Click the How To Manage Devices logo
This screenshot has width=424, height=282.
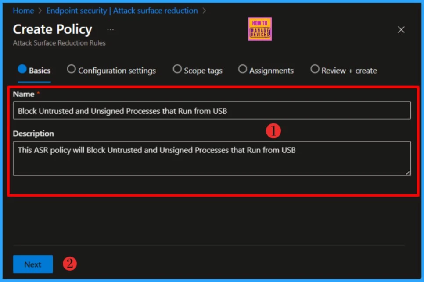coord(260,29)
